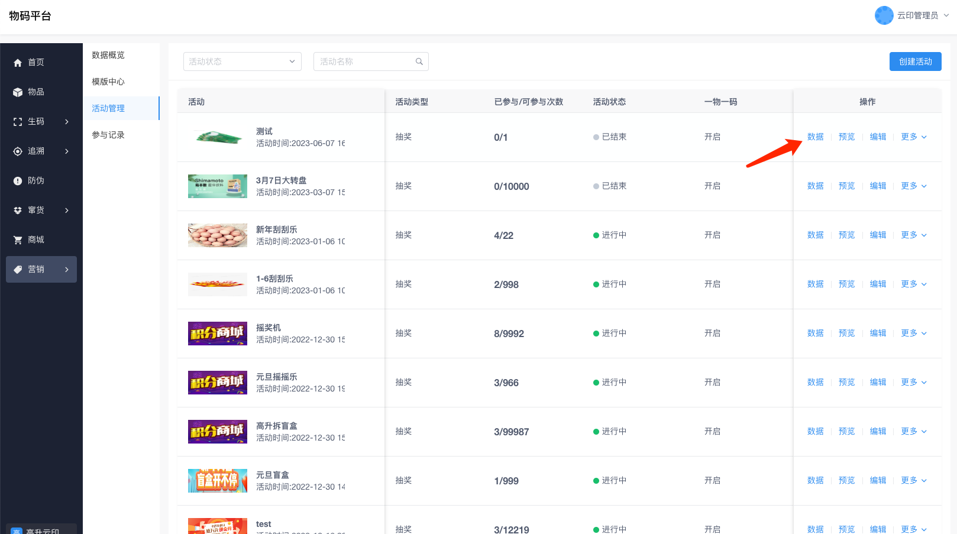Screen dimensions: 957x534
Task: Select 参与记录 in submenu
Action: [x=108, y=135]
